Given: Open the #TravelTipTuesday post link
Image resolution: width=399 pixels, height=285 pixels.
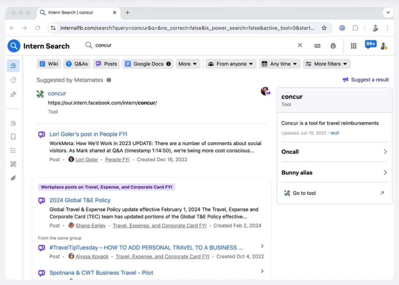Looking at the screenshot, I should click(x=146, y=248).
